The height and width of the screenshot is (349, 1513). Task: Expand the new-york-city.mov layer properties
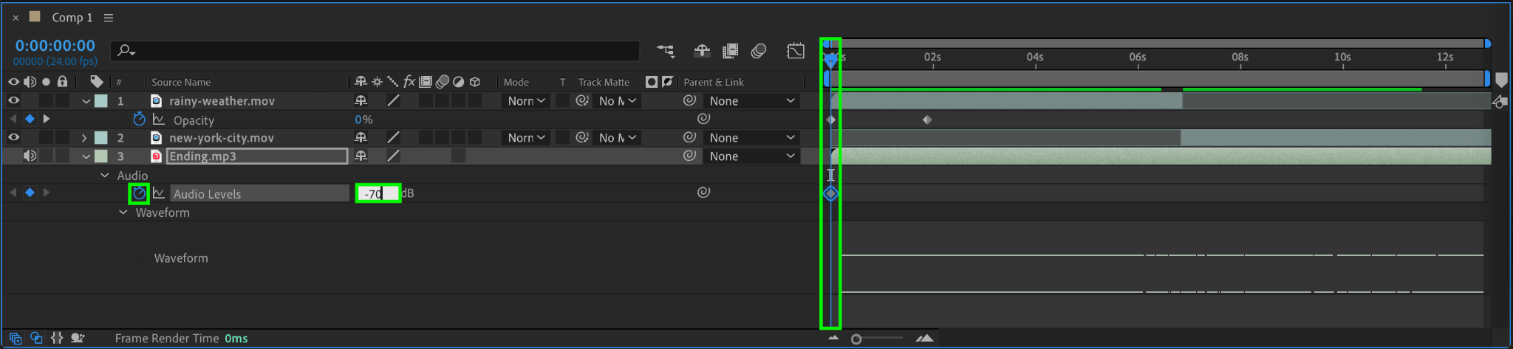pyautogui.click(x=84, y=138)
